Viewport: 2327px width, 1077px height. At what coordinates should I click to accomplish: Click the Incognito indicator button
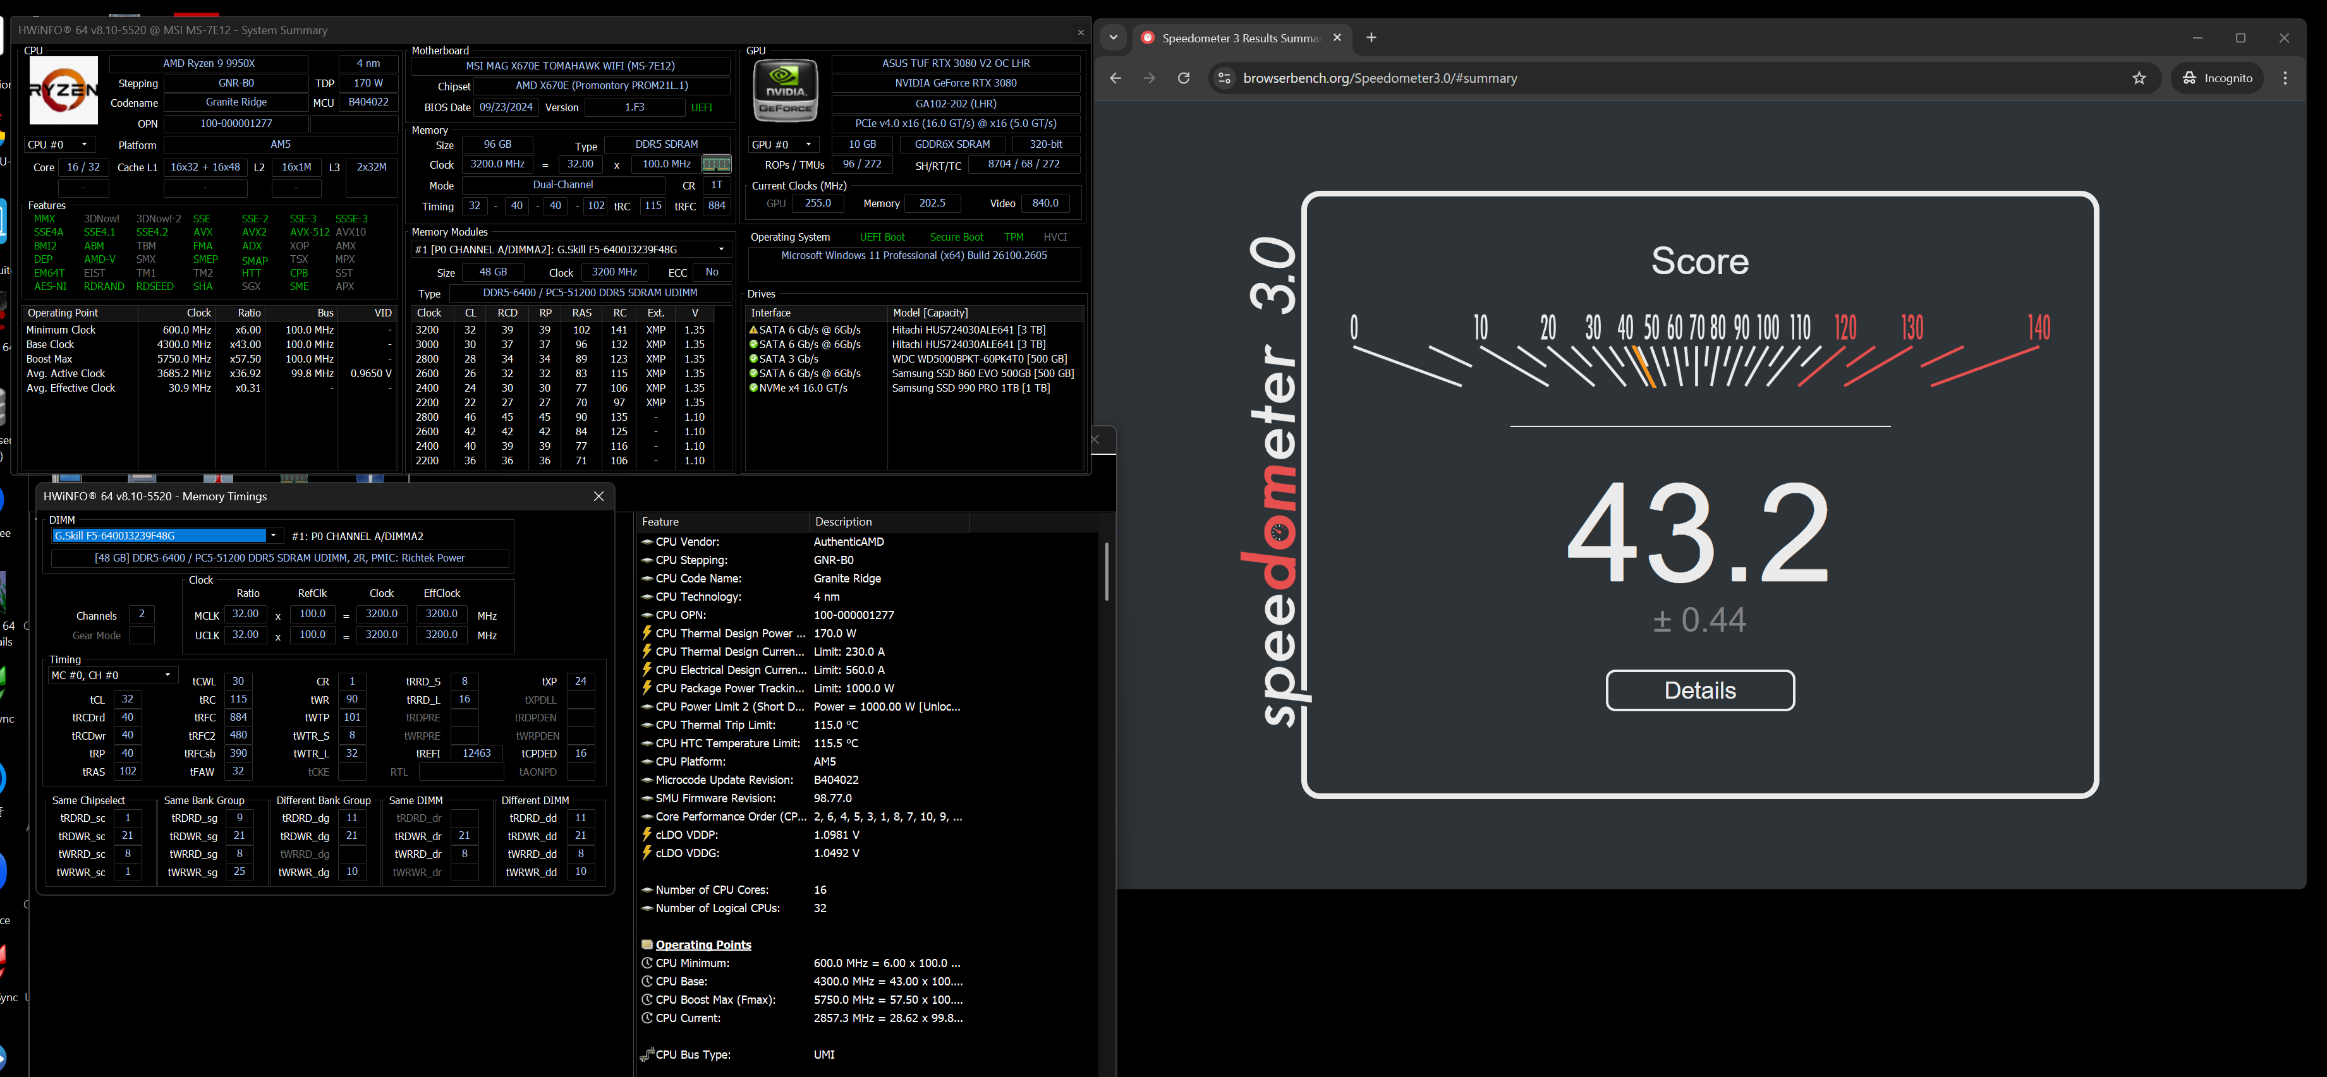point(2218,78)
